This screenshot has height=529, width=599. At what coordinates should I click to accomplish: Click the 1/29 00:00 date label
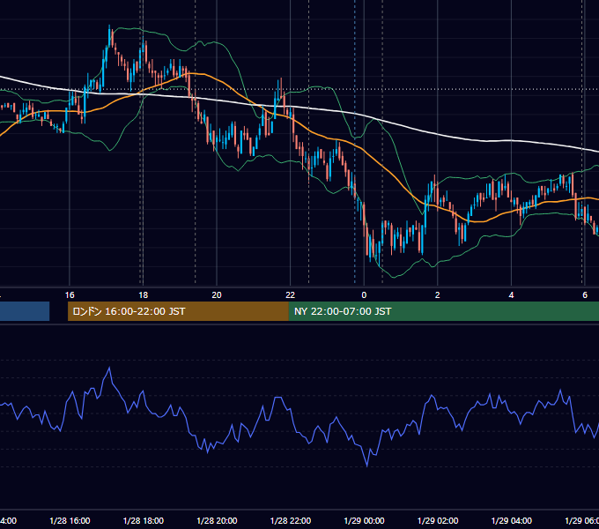click(x=364, y=520)
